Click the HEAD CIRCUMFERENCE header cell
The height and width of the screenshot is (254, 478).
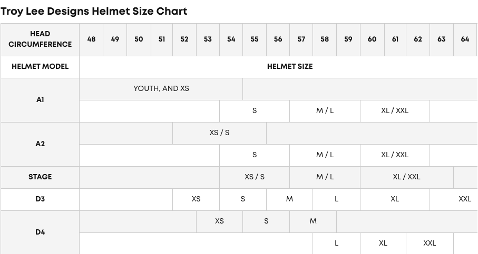(x=40, y=39)
